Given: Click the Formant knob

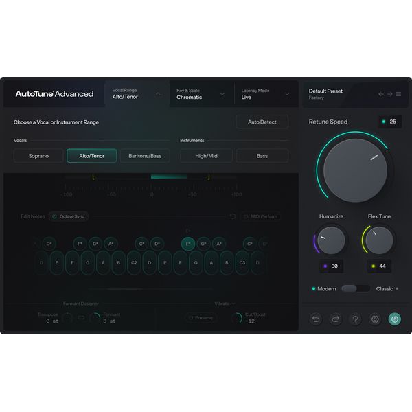Looking at the screenshot, I should tap(95, 318).
